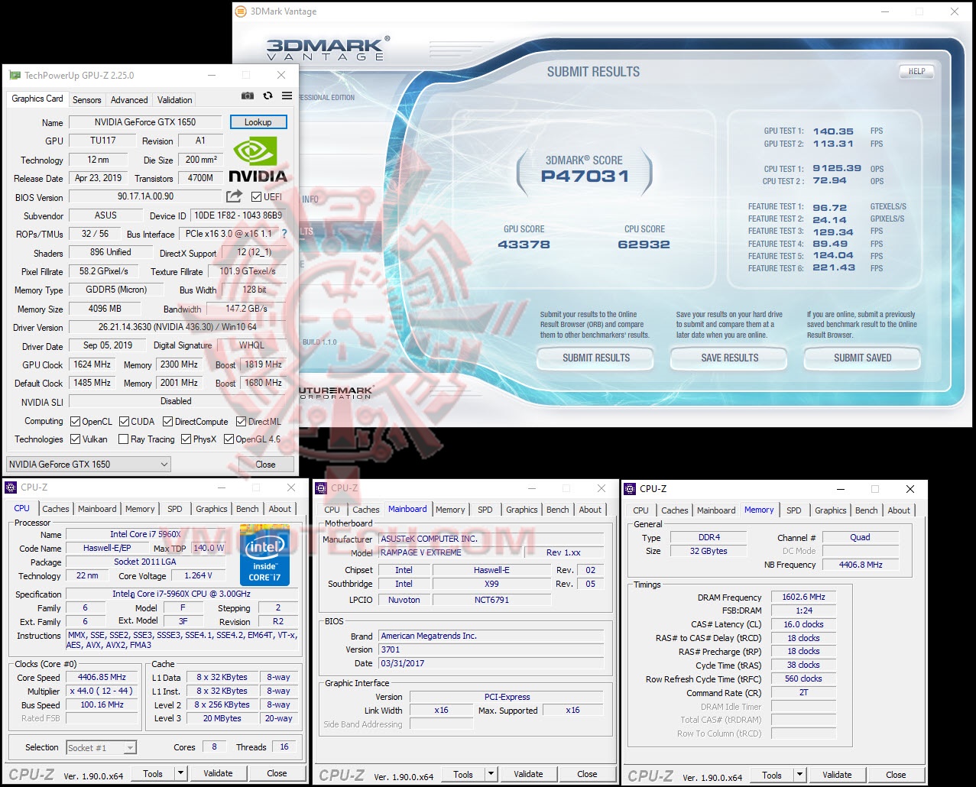Open Caches tab in first CPU-Z window
The width and height of the screenshot is (976, 787).
coord(56,509)
